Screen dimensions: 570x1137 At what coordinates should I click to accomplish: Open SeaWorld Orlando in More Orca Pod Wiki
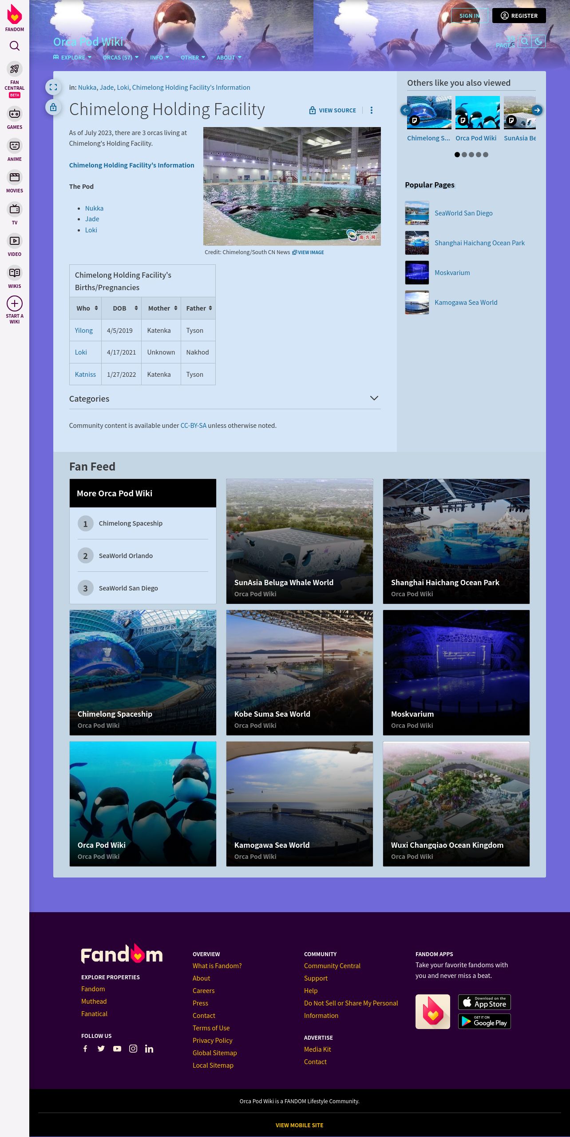[x=126, y=556]
